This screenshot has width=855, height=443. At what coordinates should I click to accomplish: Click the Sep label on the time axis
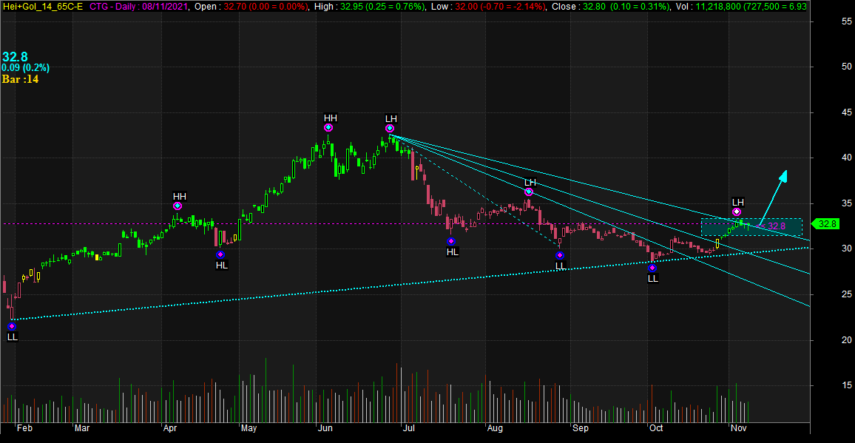580,427
